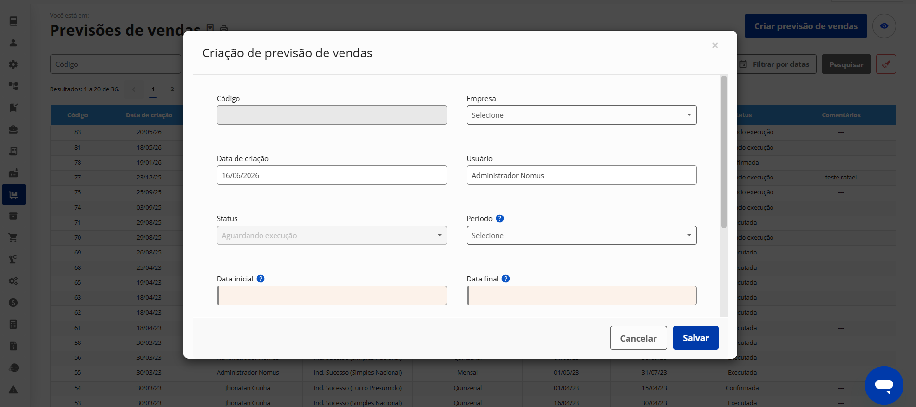This screenshot has width=916, height=407.
Task: Open the book icon in the sidebar
Action: [13, 21]
